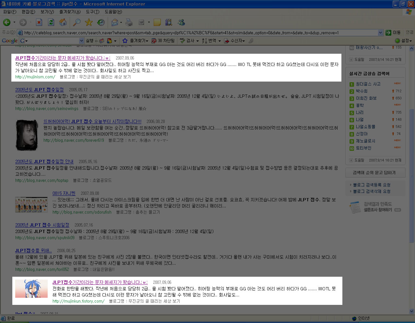Open the 뜨허허어억! JLPT 접수 오늘부터 시작이랍니다 link
The image size is (415, 323).
92,121
